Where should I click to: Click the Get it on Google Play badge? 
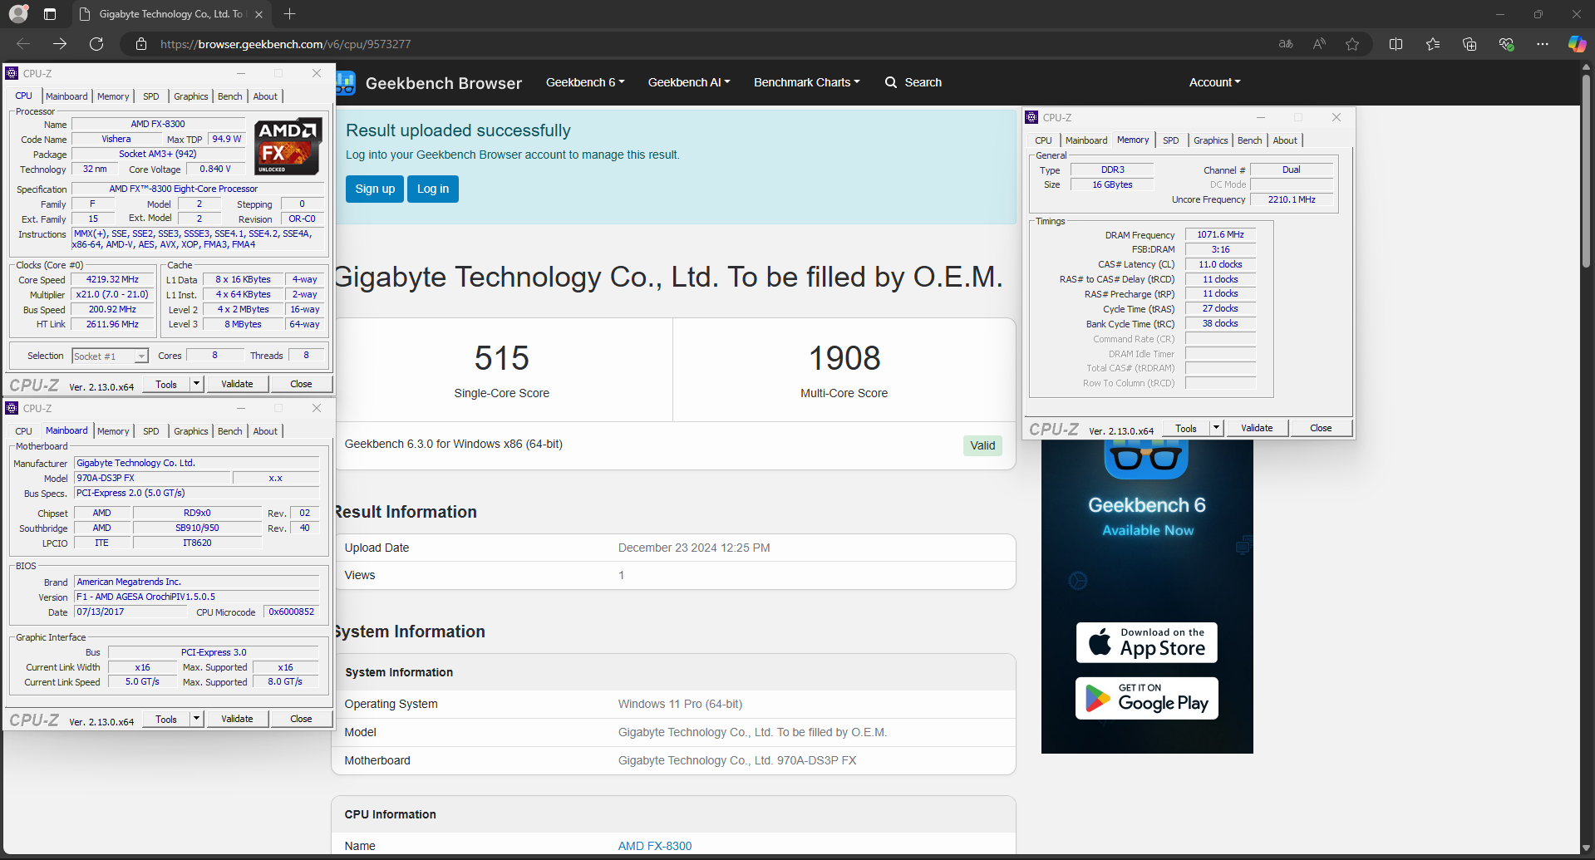1146,698
